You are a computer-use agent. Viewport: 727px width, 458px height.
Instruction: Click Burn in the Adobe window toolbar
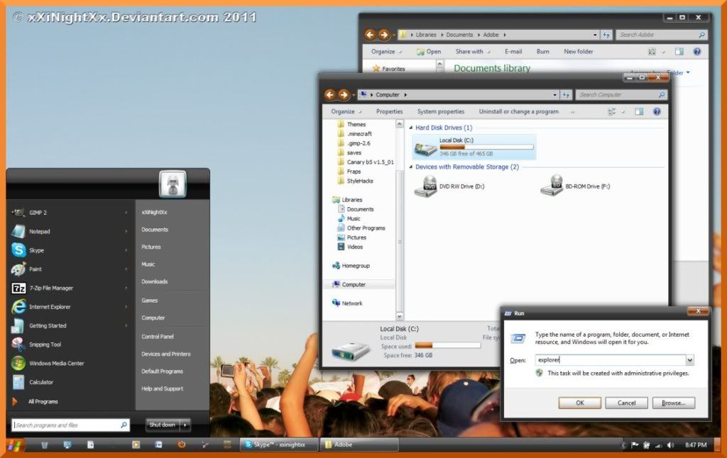543,52
